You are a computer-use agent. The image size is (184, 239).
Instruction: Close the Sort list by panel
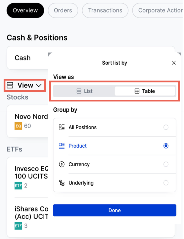174,63
